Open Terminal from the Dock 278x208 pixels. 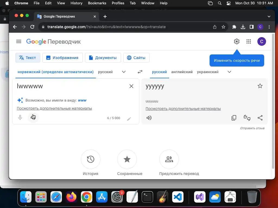147,197
